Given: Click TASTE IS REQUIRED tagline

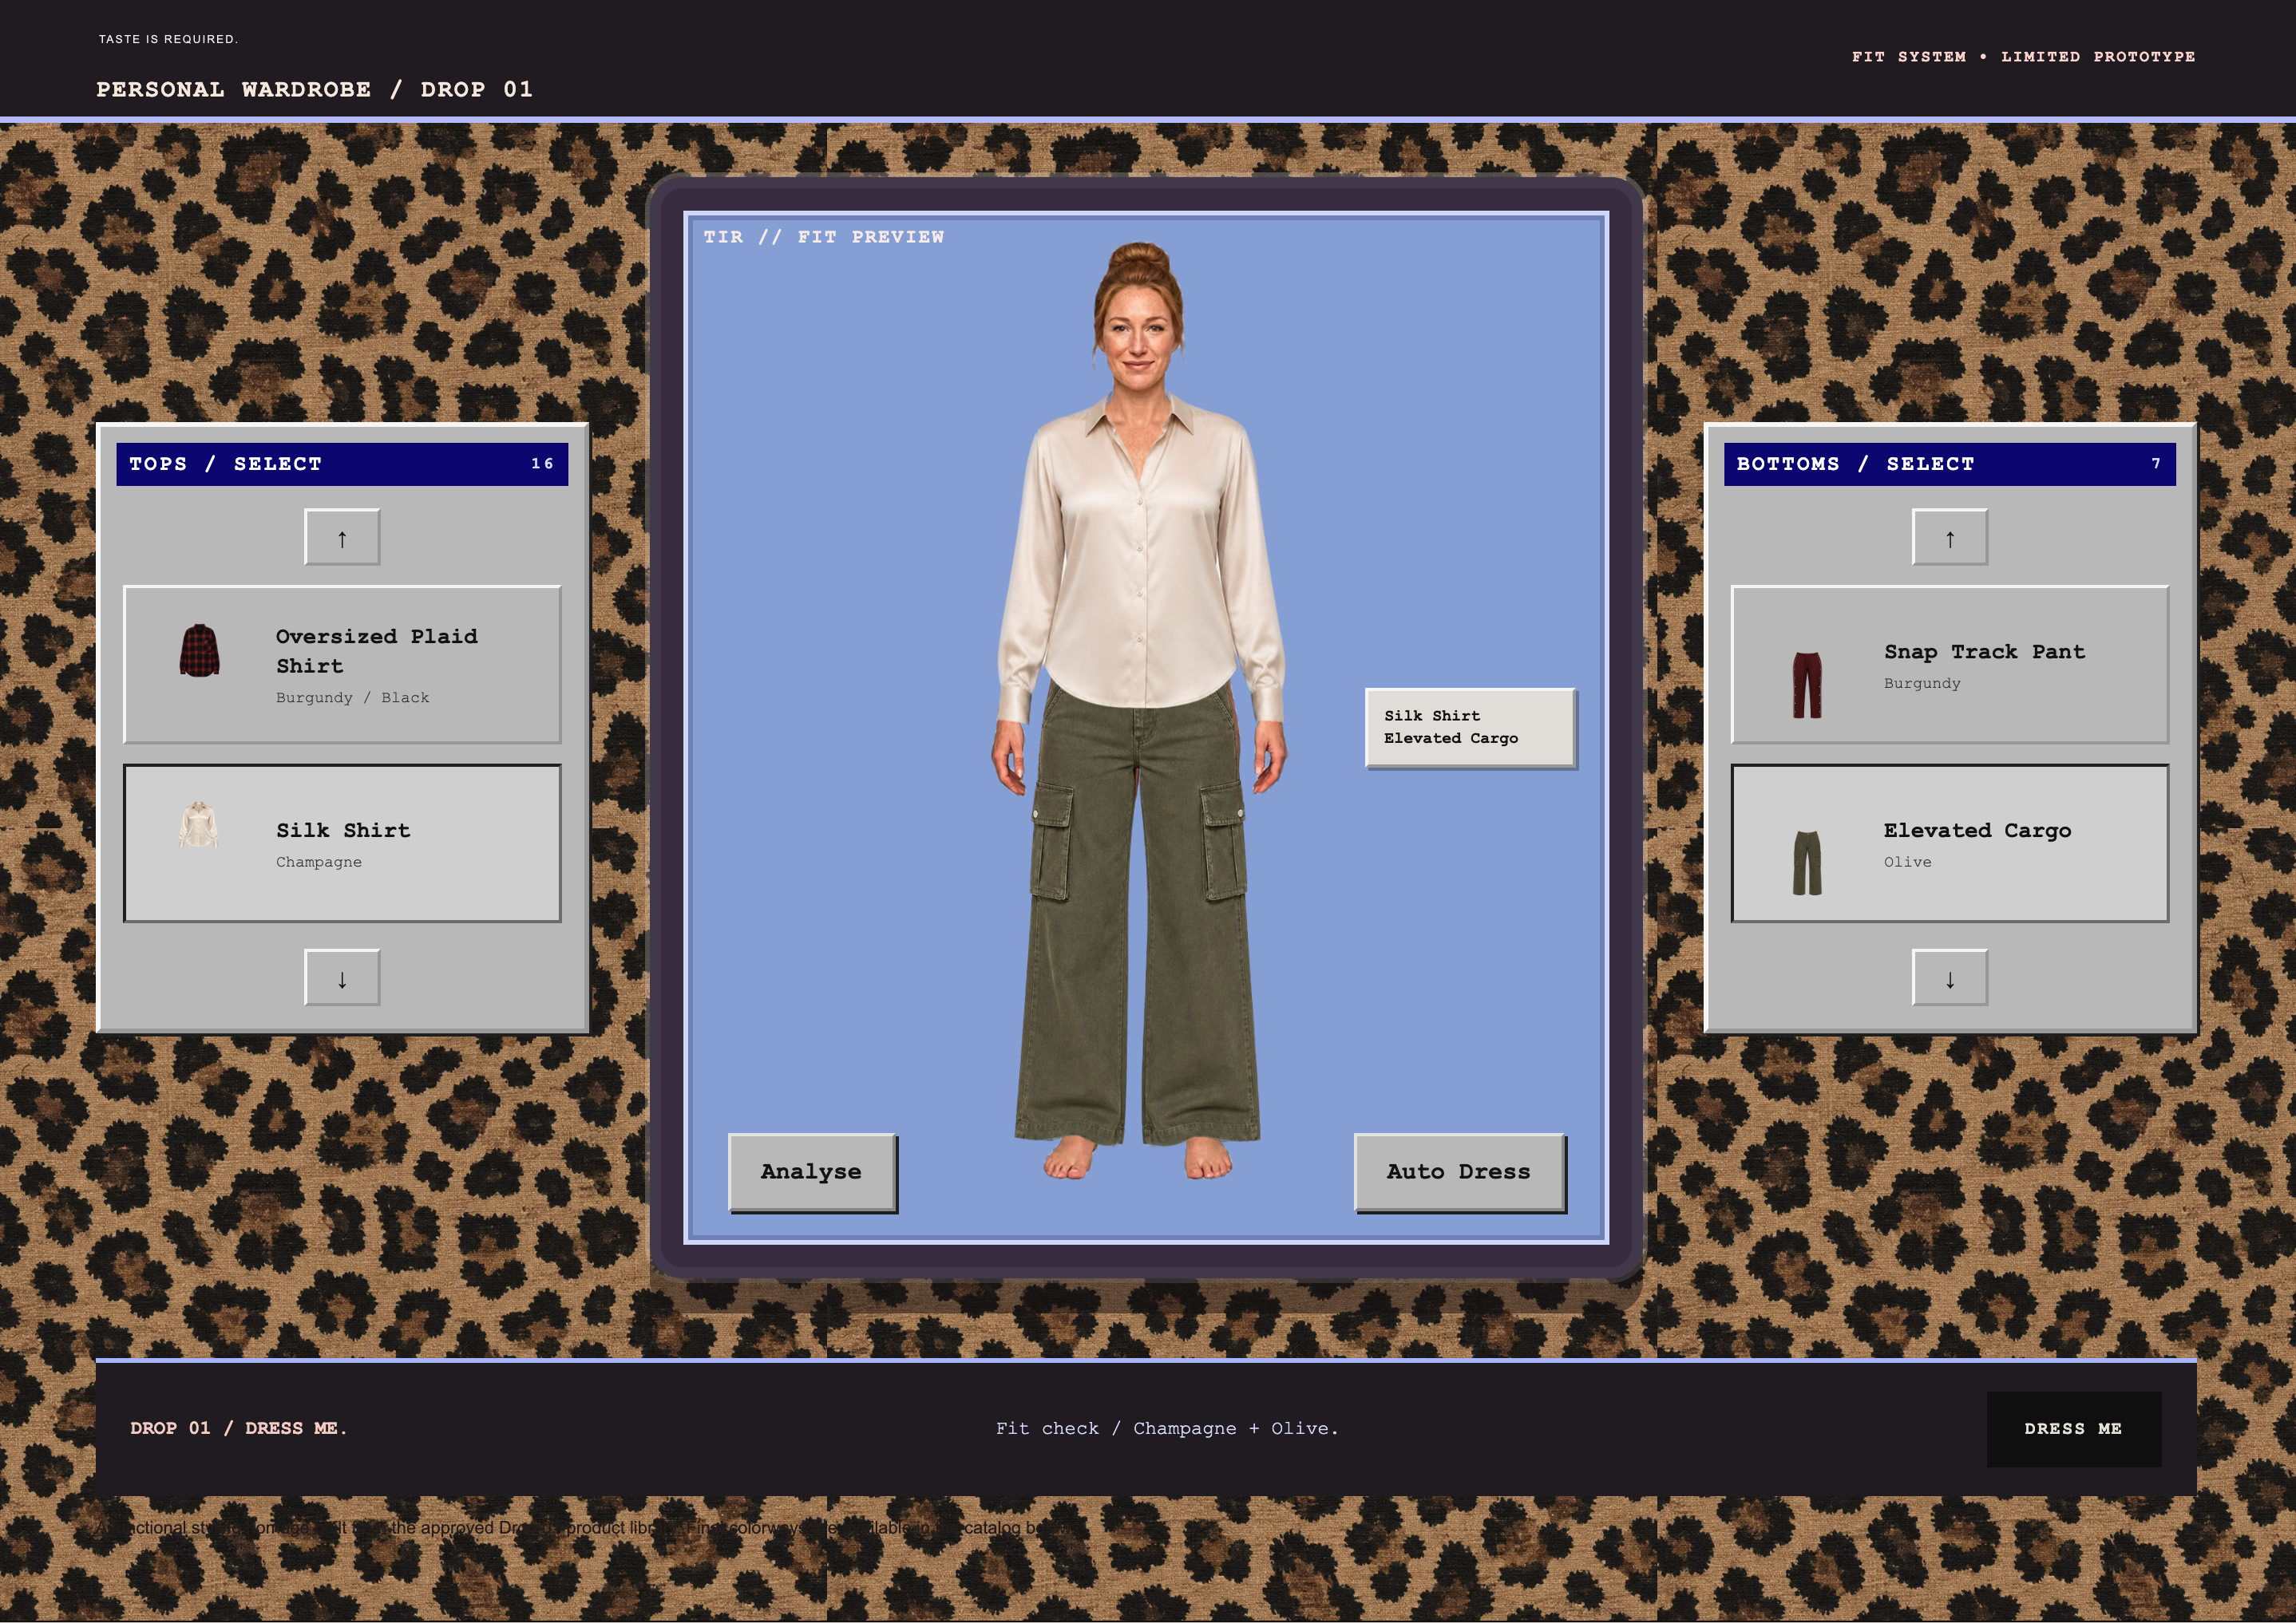Looking at the screenshot, I should 168,39.
